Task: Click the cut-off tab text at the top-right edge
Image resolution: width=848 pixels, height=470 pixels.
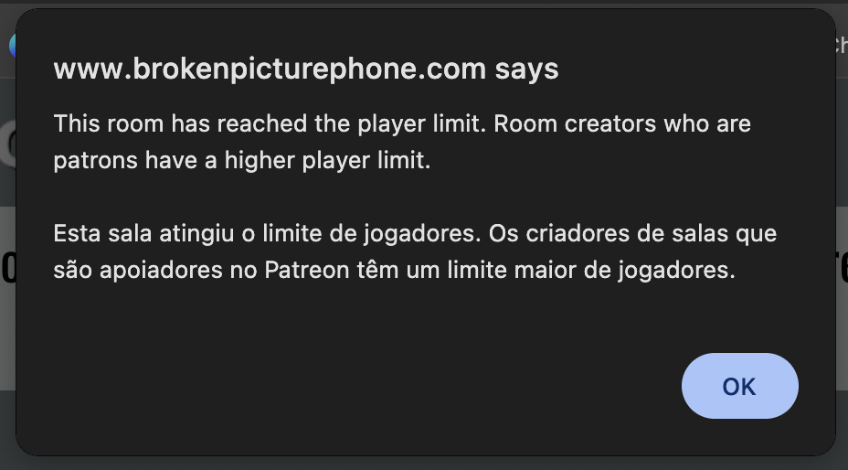Action: coord(842,46)
